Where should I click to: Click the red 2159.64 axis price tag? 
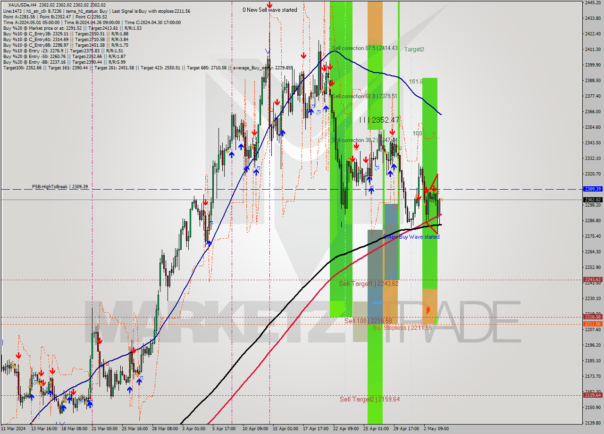click(x=593, y=395)
